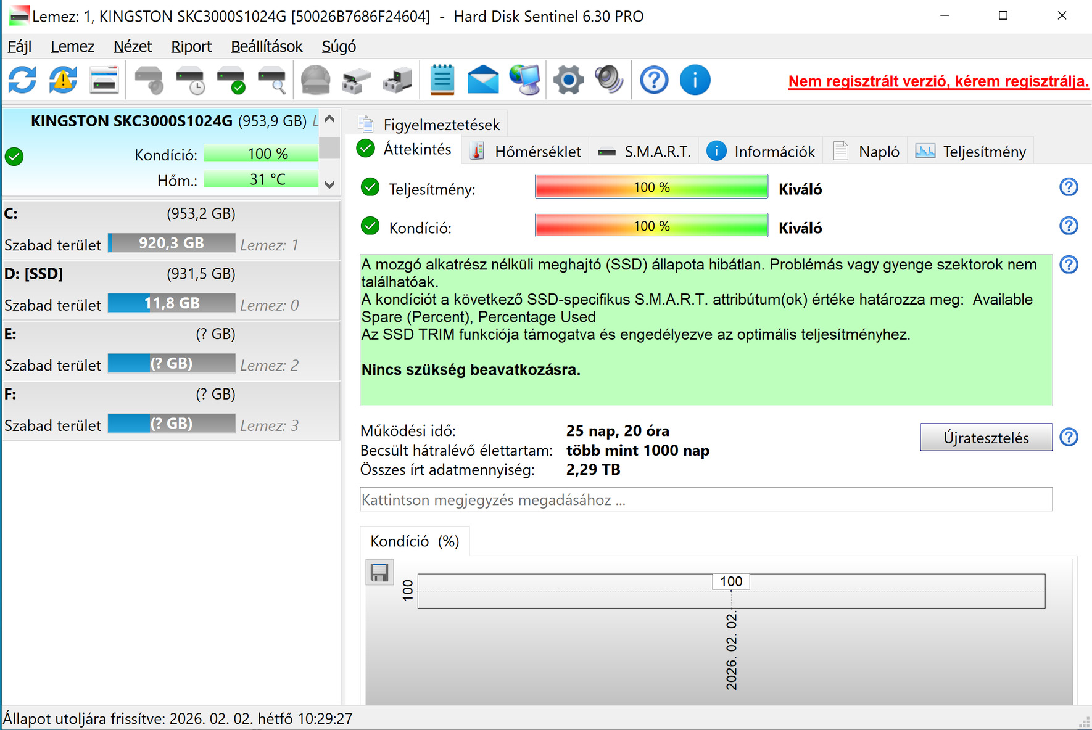Click the send email envelope icon

483,80
